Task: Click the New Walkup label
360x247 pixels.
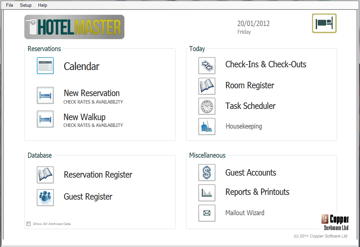Action: click(x=85, y=117)
